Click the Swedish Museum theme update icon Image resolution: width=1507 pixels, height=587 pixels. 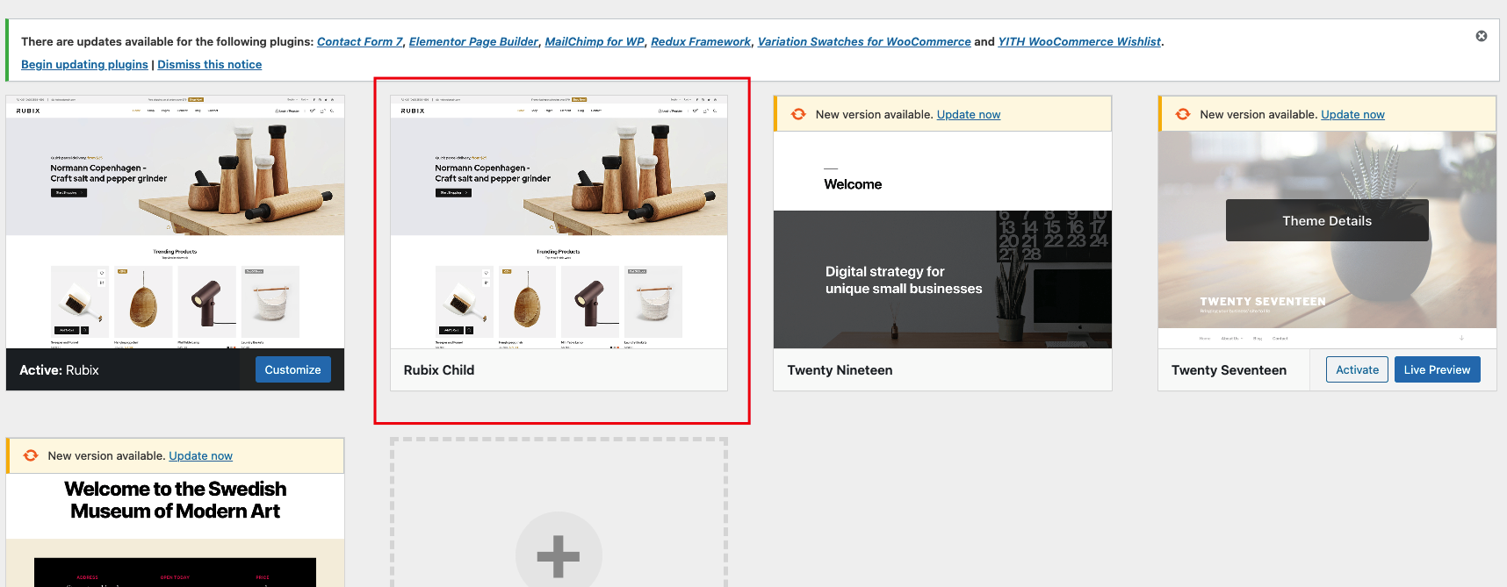pyautogui.click(x=31, y=455)
